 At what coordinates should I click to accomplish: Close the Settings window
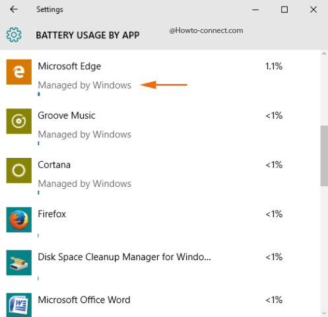(313, 9)
